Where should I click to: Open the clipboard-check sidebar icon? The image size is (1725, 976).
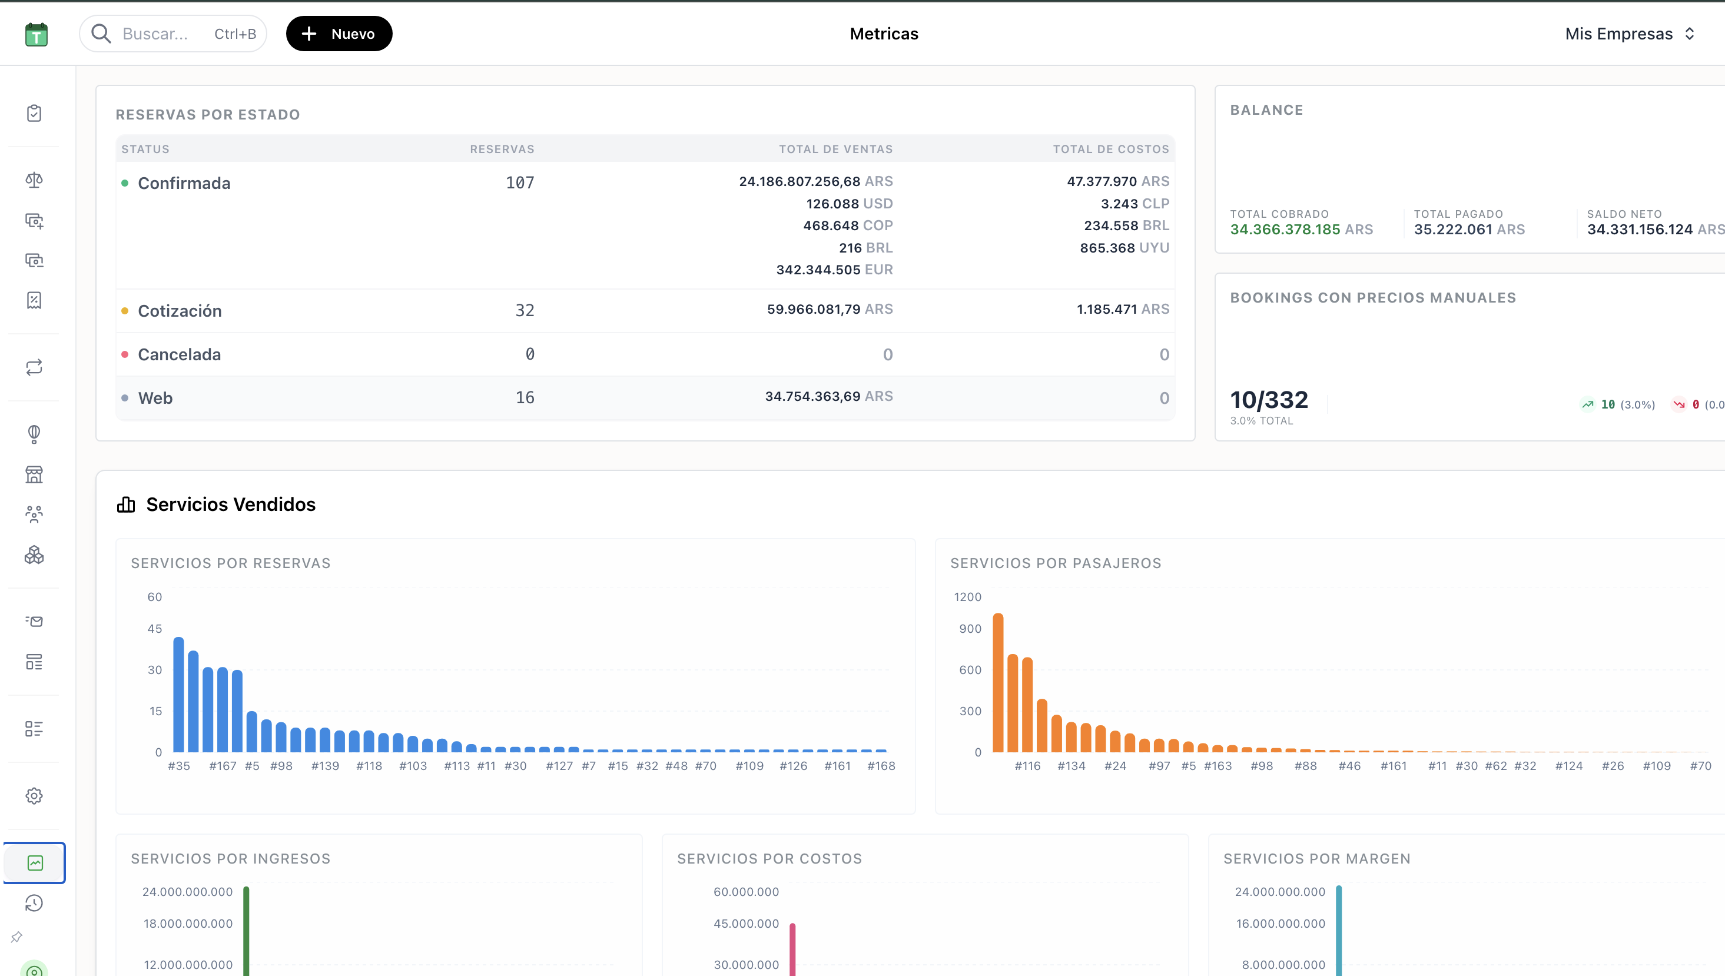[34, 113]
